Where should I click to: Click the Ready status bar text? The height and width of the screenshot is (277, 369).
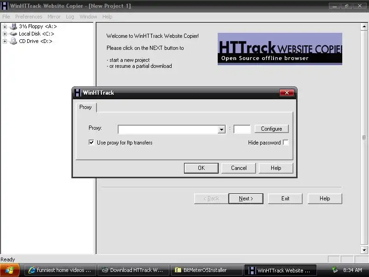pos(8,259)
